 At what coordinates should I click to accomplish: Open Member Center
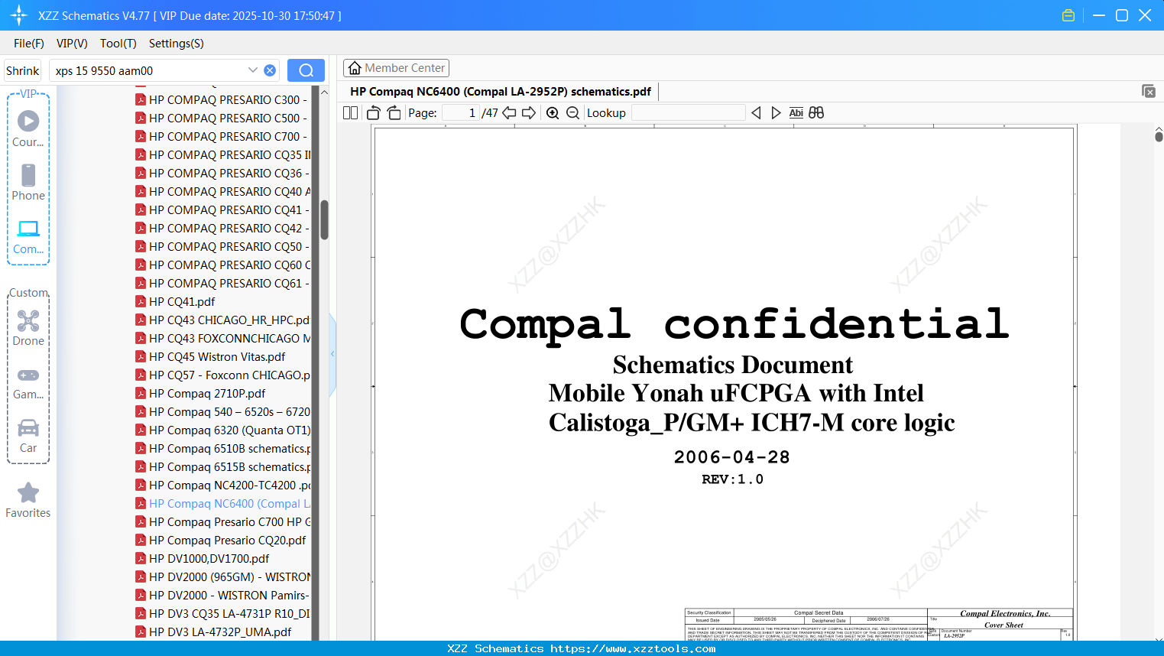click(396, 68)
